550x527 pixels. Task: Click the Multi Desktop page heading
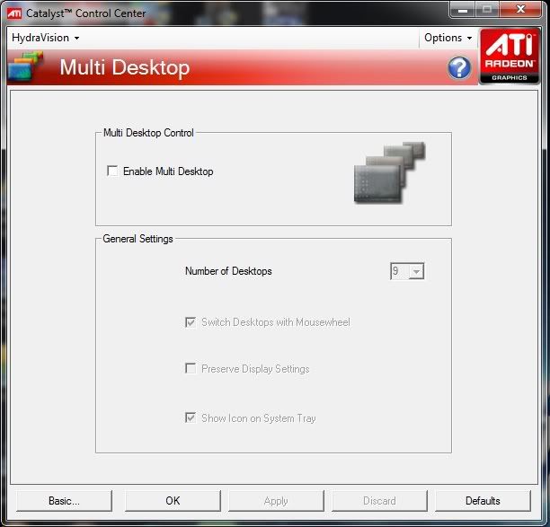(125, 67)
